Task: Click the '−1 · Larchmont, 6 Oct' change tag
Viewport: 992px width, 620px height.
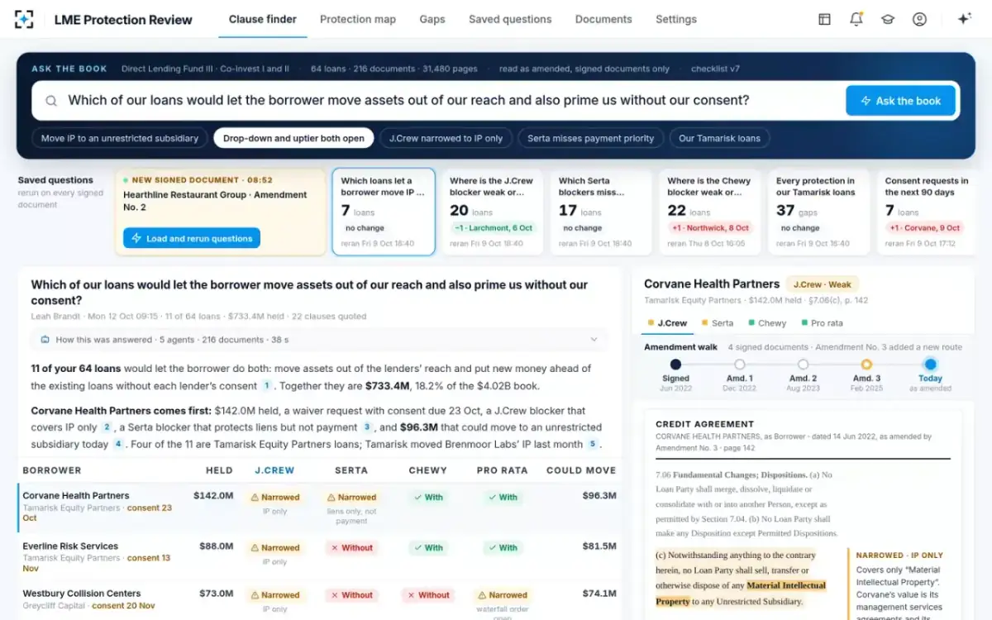Action: click(494, 227)
